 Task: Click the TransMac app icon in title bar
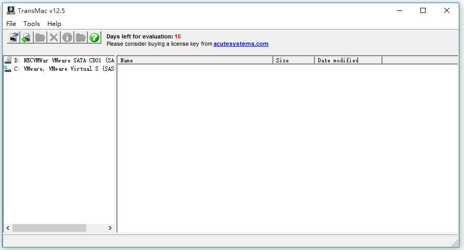click(11, 10)
